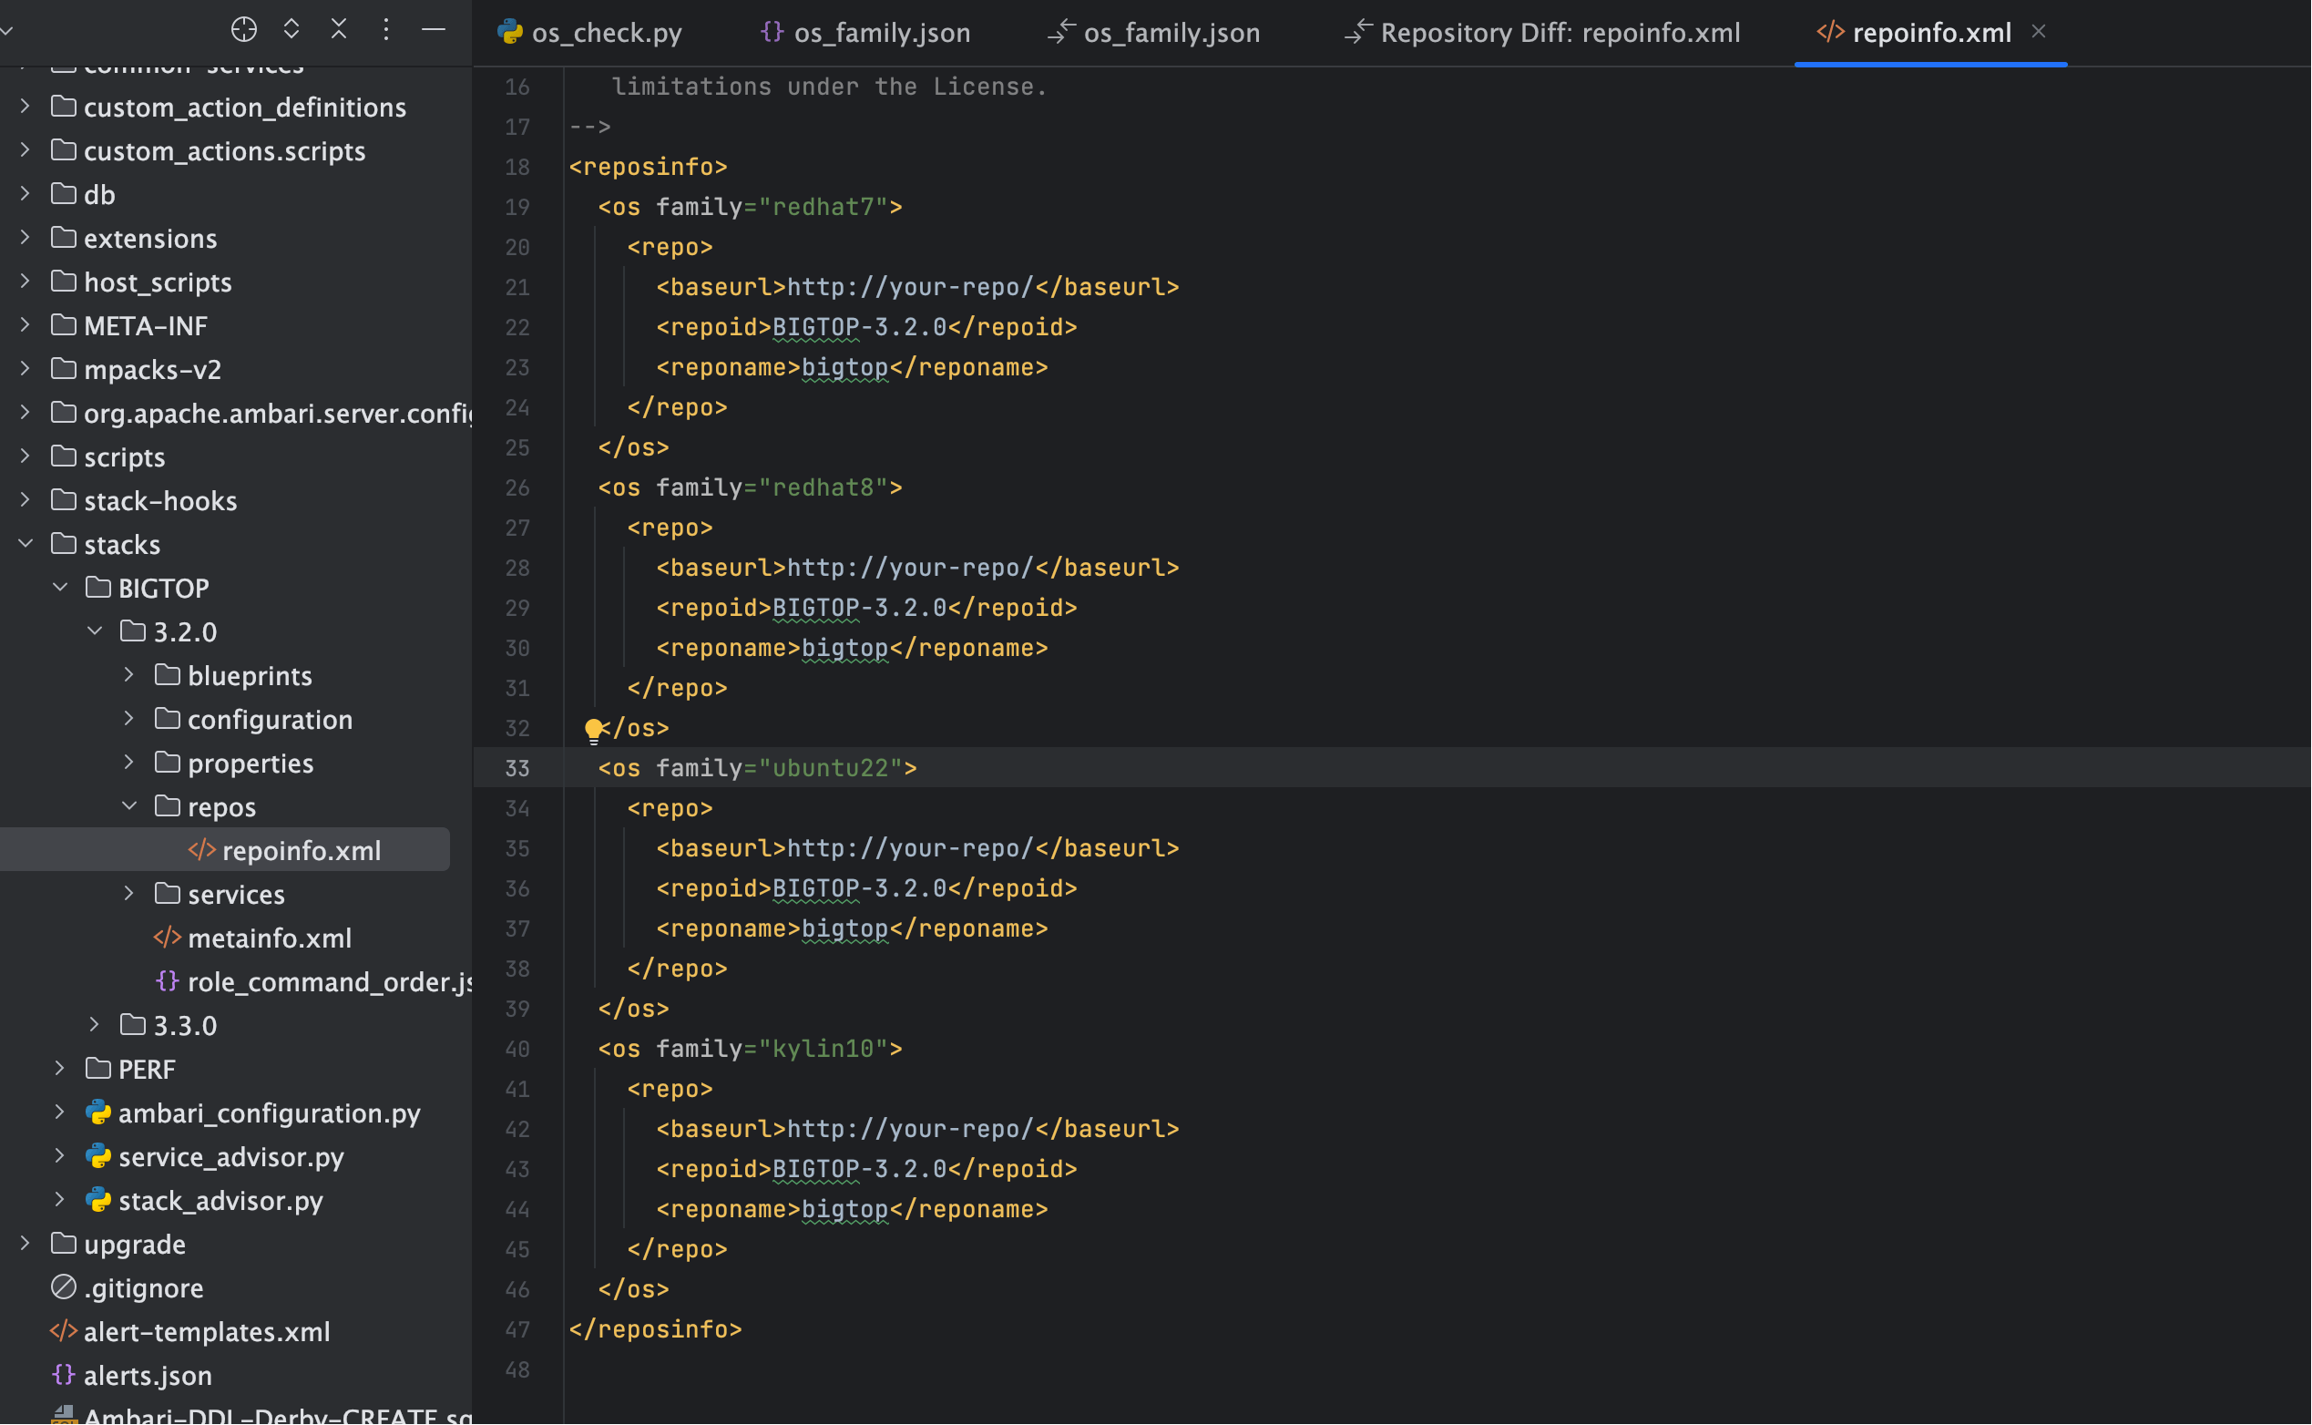Screen dimensions: 2312x1425
Task: Click line number 40 in the gutter
Action: [x=517, y=1049]
